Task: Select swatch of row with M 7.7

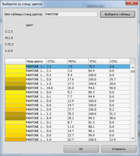Action: click(x=15, y=97)
